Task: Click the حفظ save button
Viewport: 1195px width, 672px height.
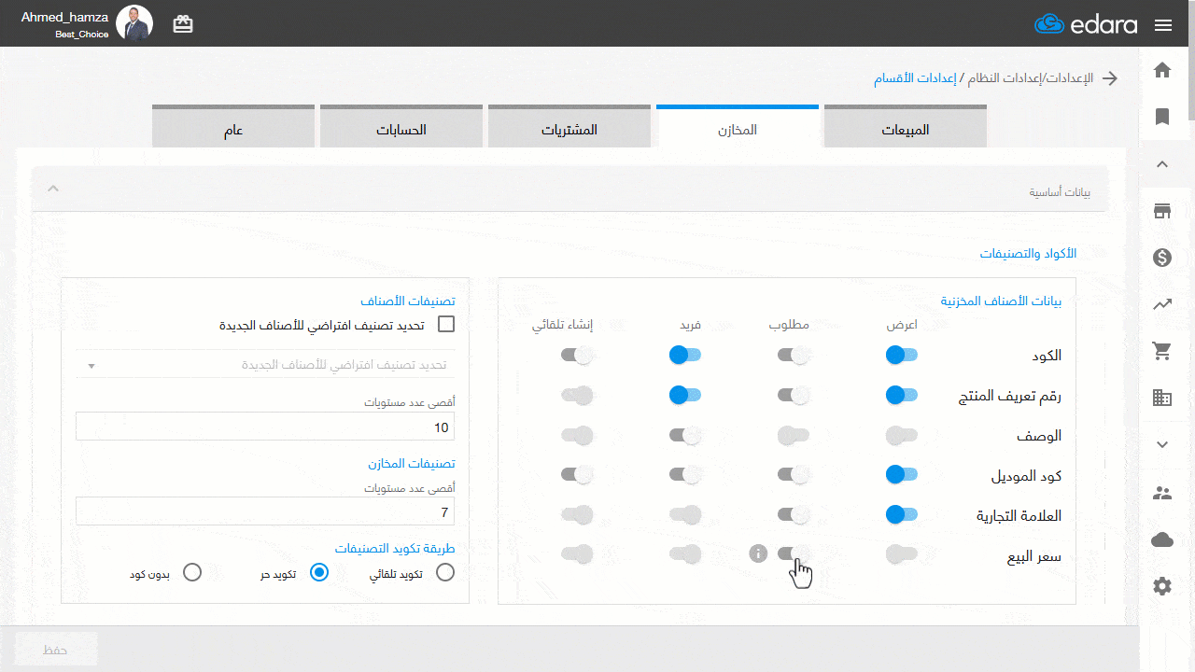Action: click(x=56, y=650)
